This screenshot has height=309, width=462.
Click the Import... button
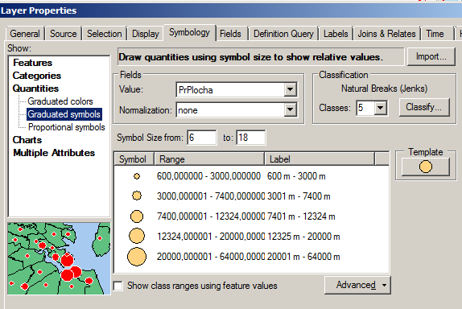click(x=431, y=56)
